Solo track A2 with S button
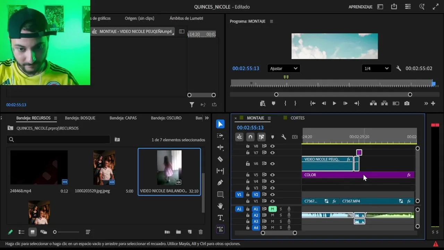Viewport: 444px width, 250px height. (281, 215)
